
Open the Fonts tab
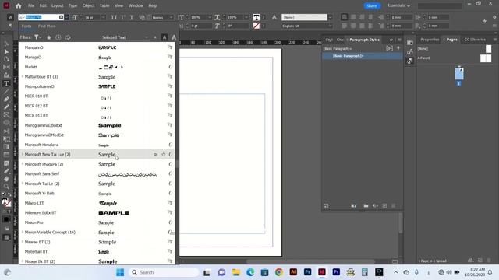(x=27, y=26)
